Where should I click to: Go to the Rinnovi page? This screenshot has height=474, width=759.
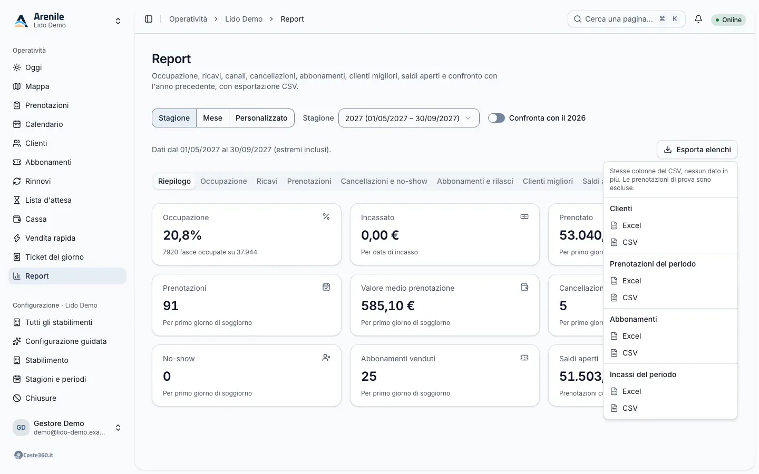tap(67, 181)
